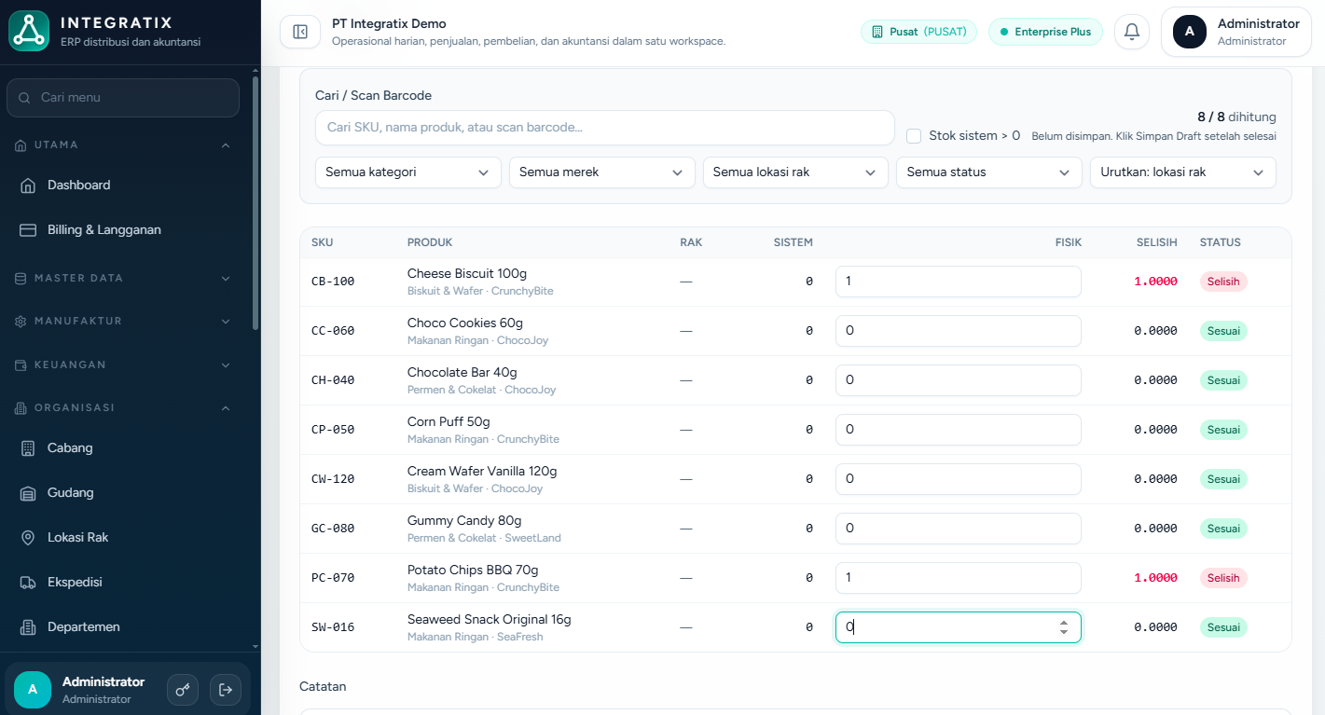Screen dimensions: 1325x715
Task: Toggle sidebar collapse button
Action: point(300,32)
